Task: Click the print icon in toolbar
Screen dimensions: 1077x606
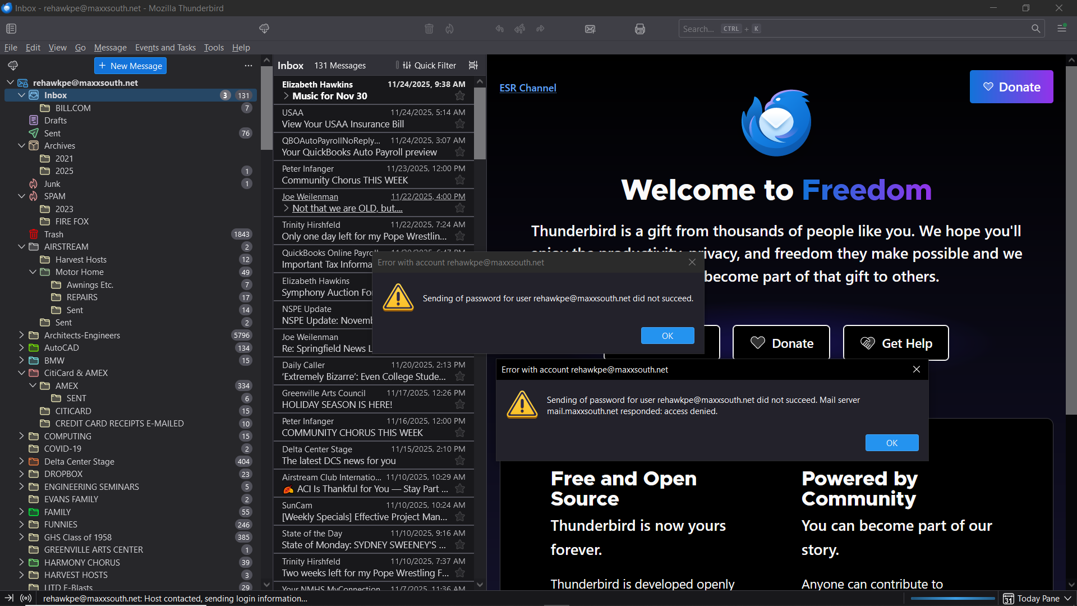Action: click(x=639, y=29)
